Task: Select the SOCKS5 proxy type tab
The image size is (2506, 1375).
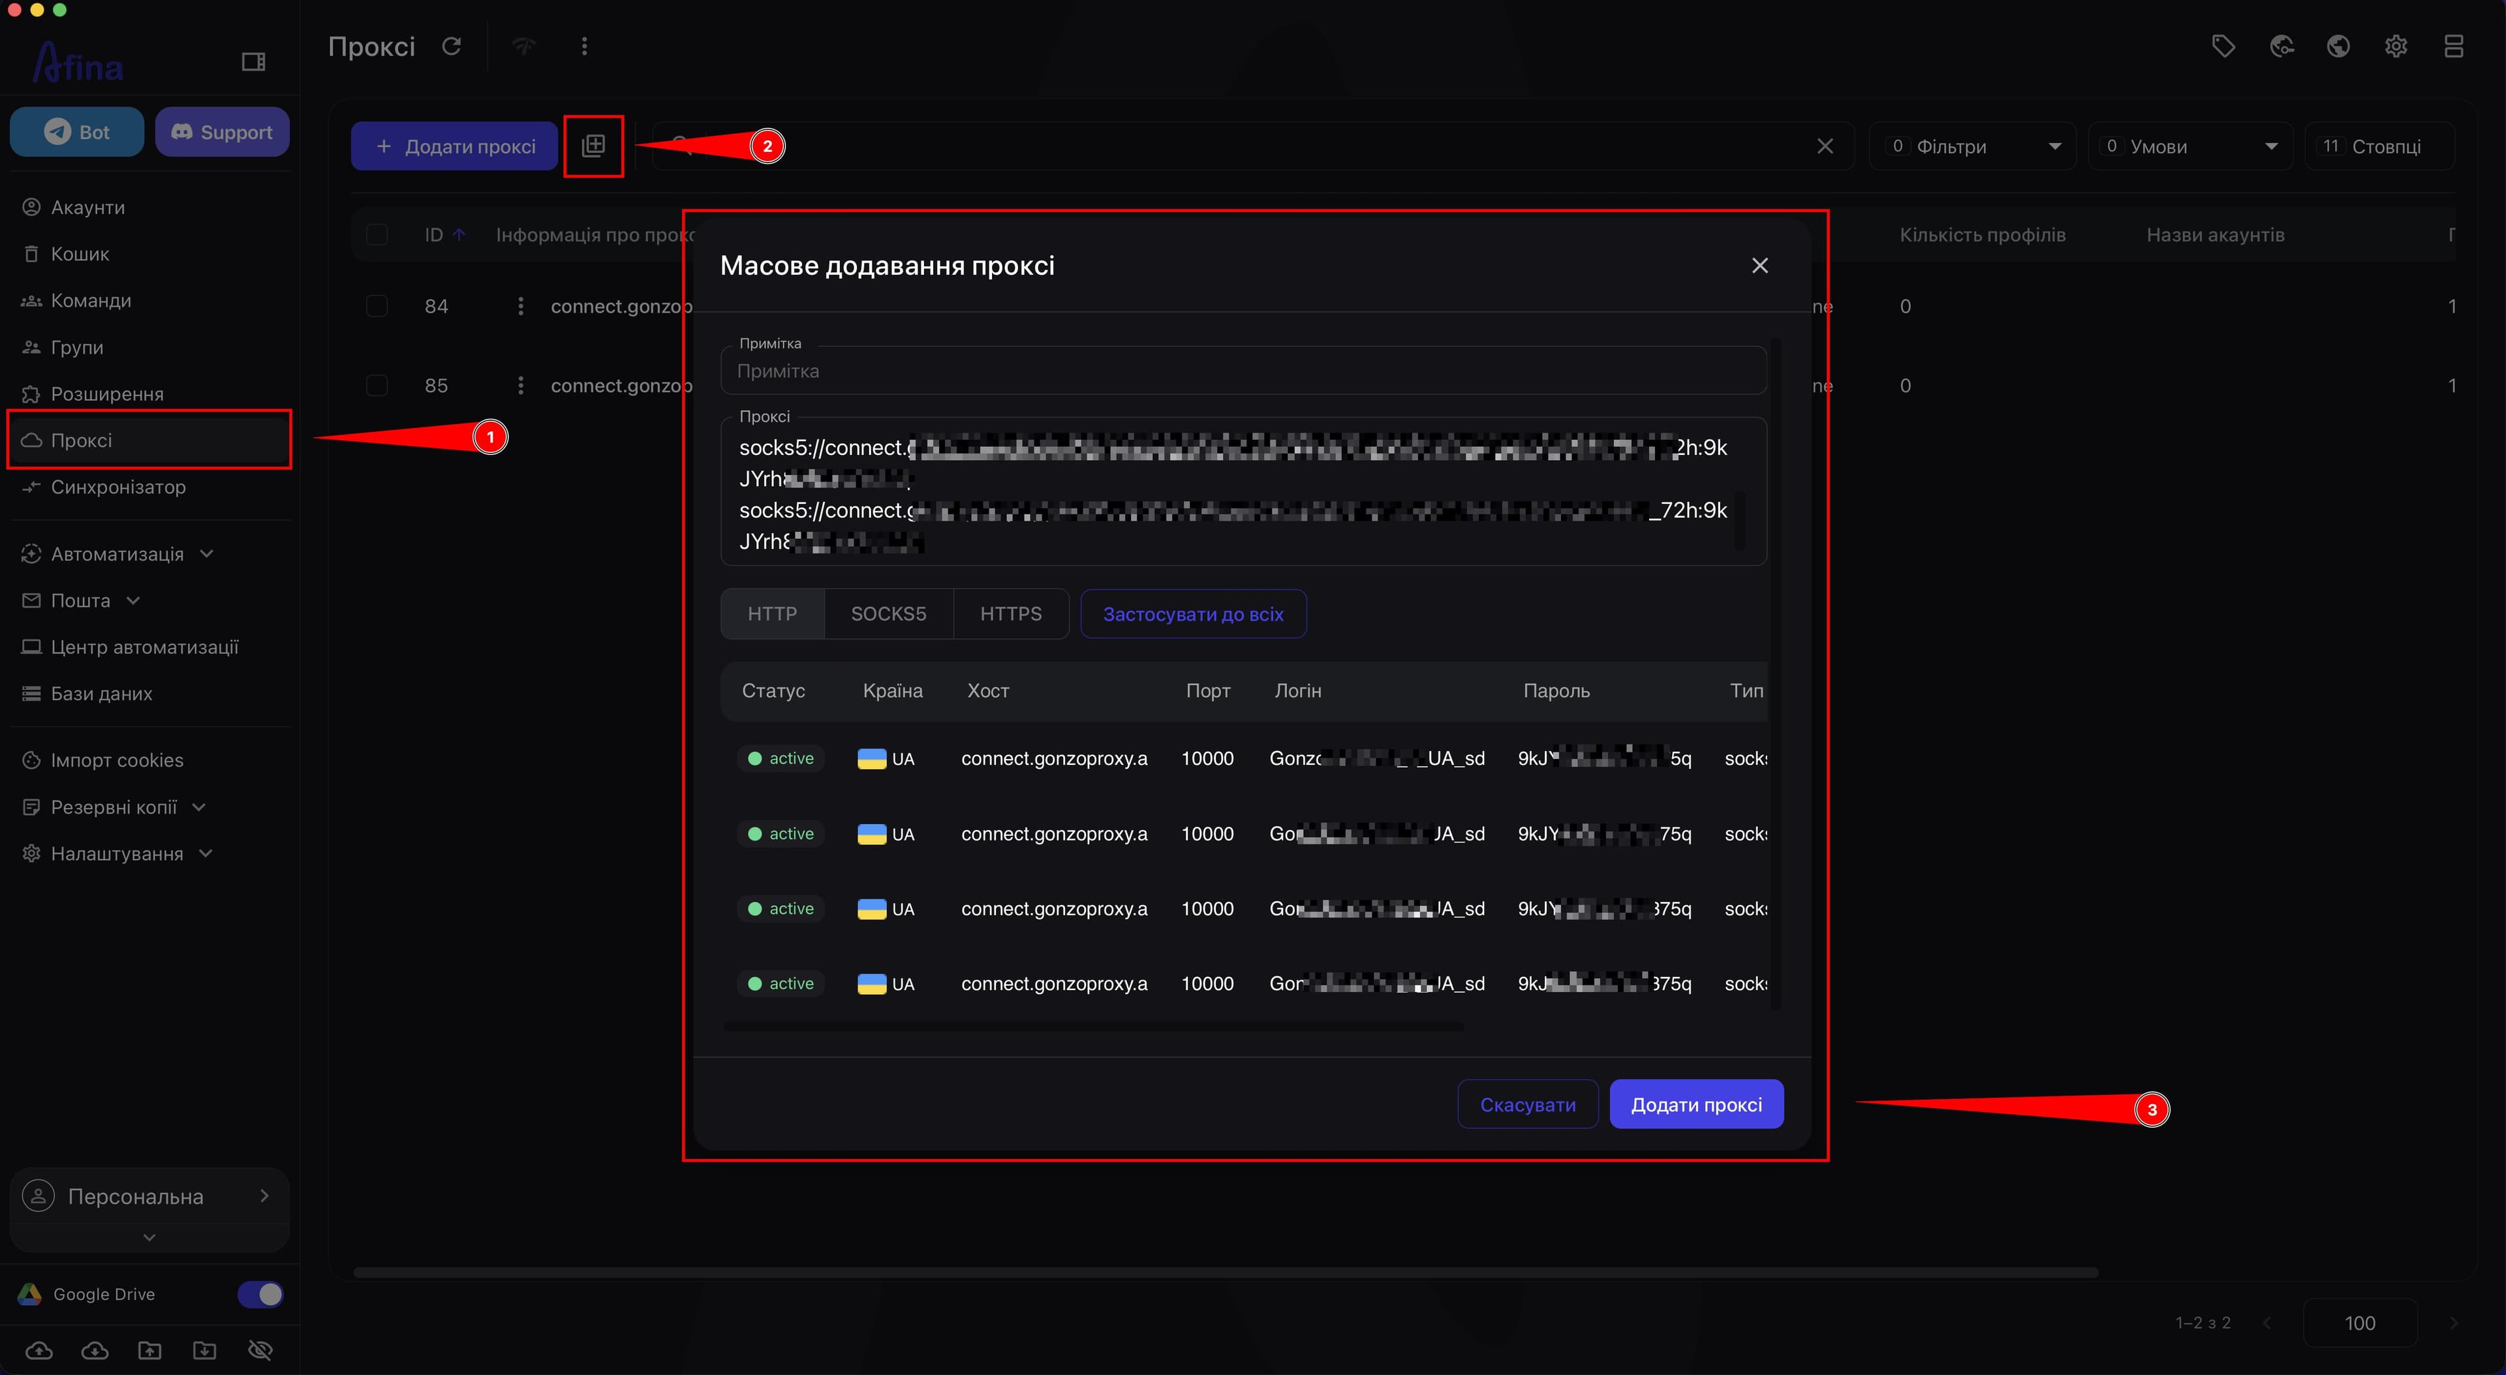Action: (x=888, y=614)
